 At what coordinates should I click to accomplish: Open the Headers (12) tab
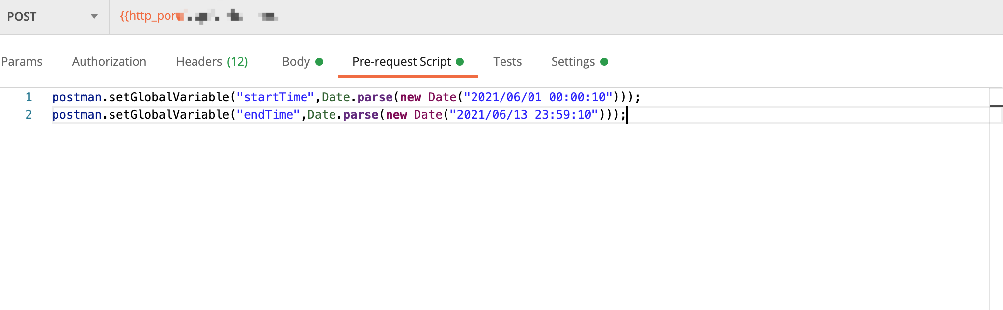(212, 62)
